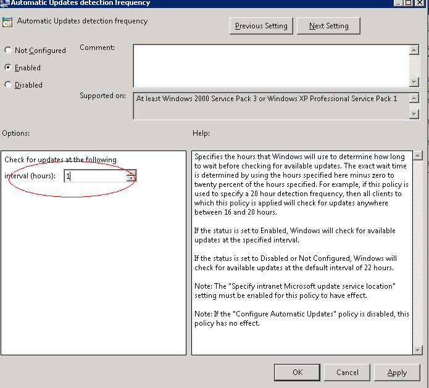Select the Enabled radio button
Screen dimensions: 429x388
[x=8, y=67]
